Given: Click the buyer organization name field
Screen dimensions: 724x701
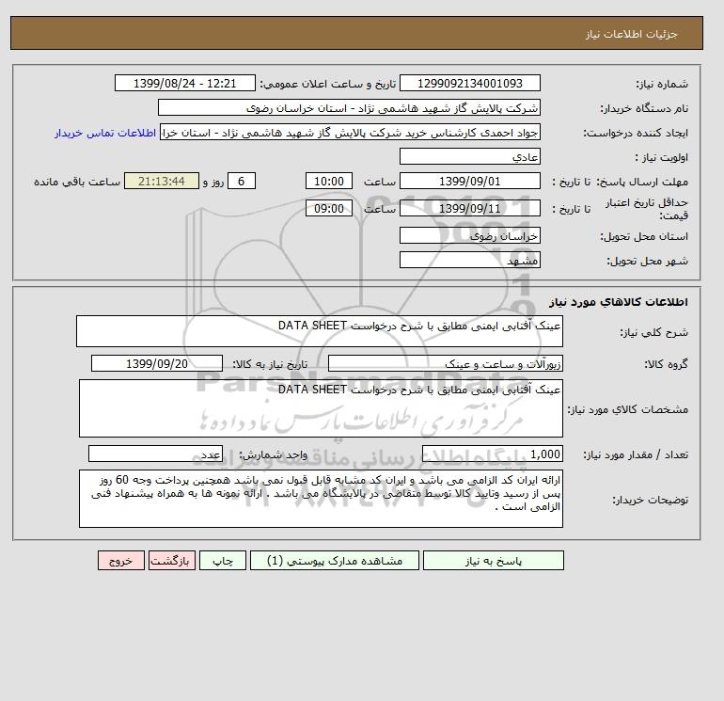Looking at the screenshot, I should click(x=349, y=107).
